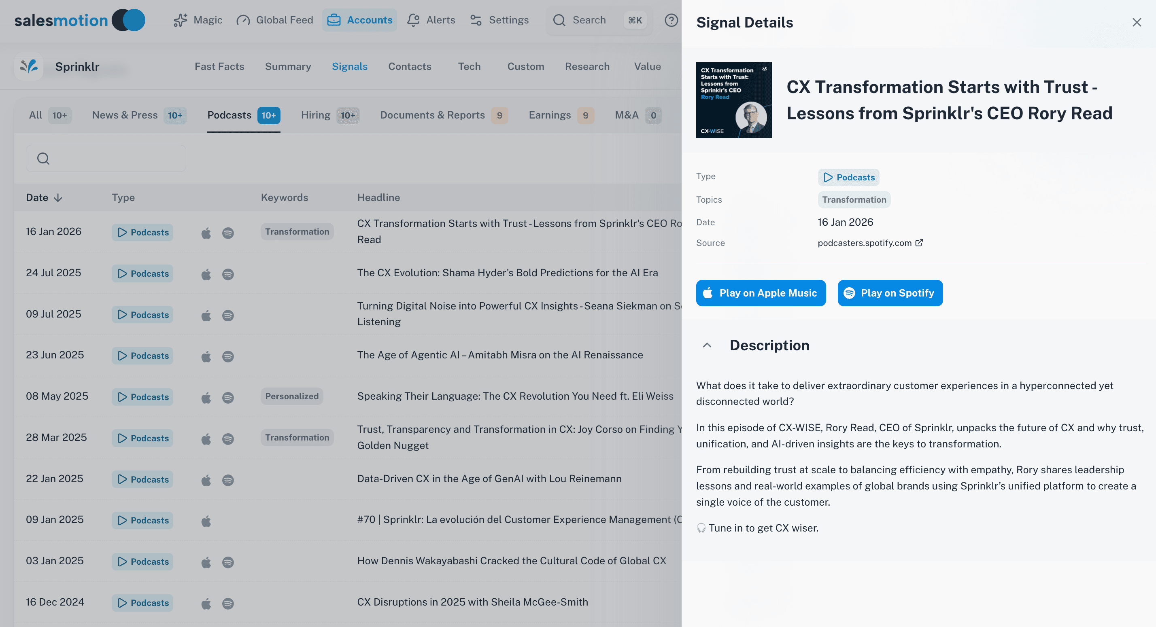Click the Sprinklr company logo
Image resolution: width=1156 pixels, height=627 pixels.
29,66
